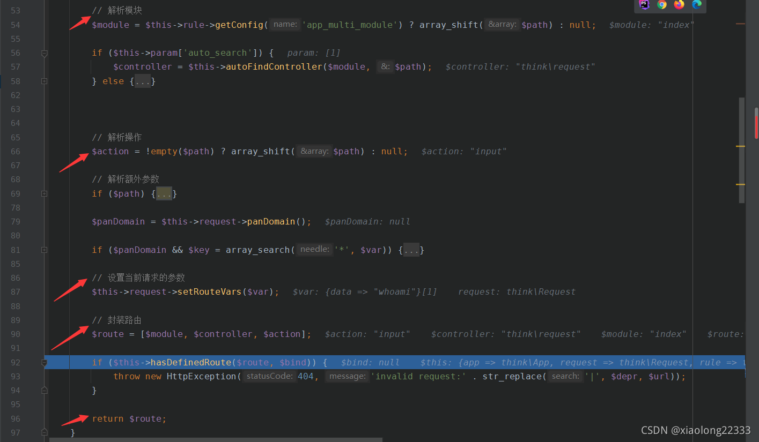Click line number 54 in the gutter
759x442 pixels.
15,25
